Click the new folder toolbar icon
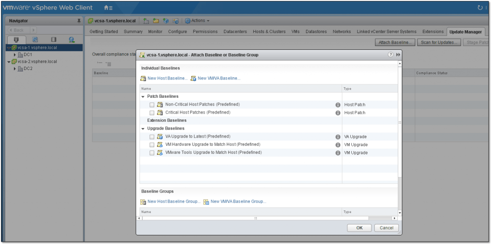The image size is (492, 245). (x=156, y=21)
